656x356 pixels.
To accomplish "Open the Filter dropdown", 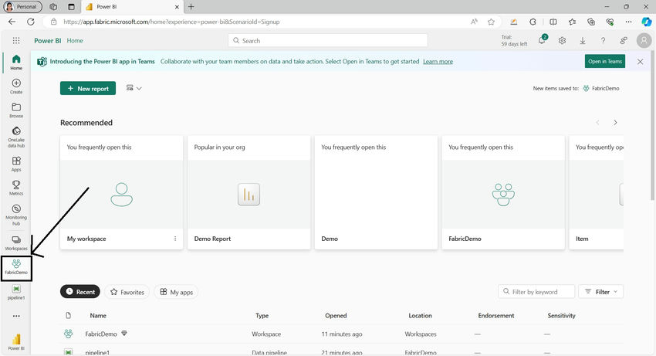I will [600, 291].
